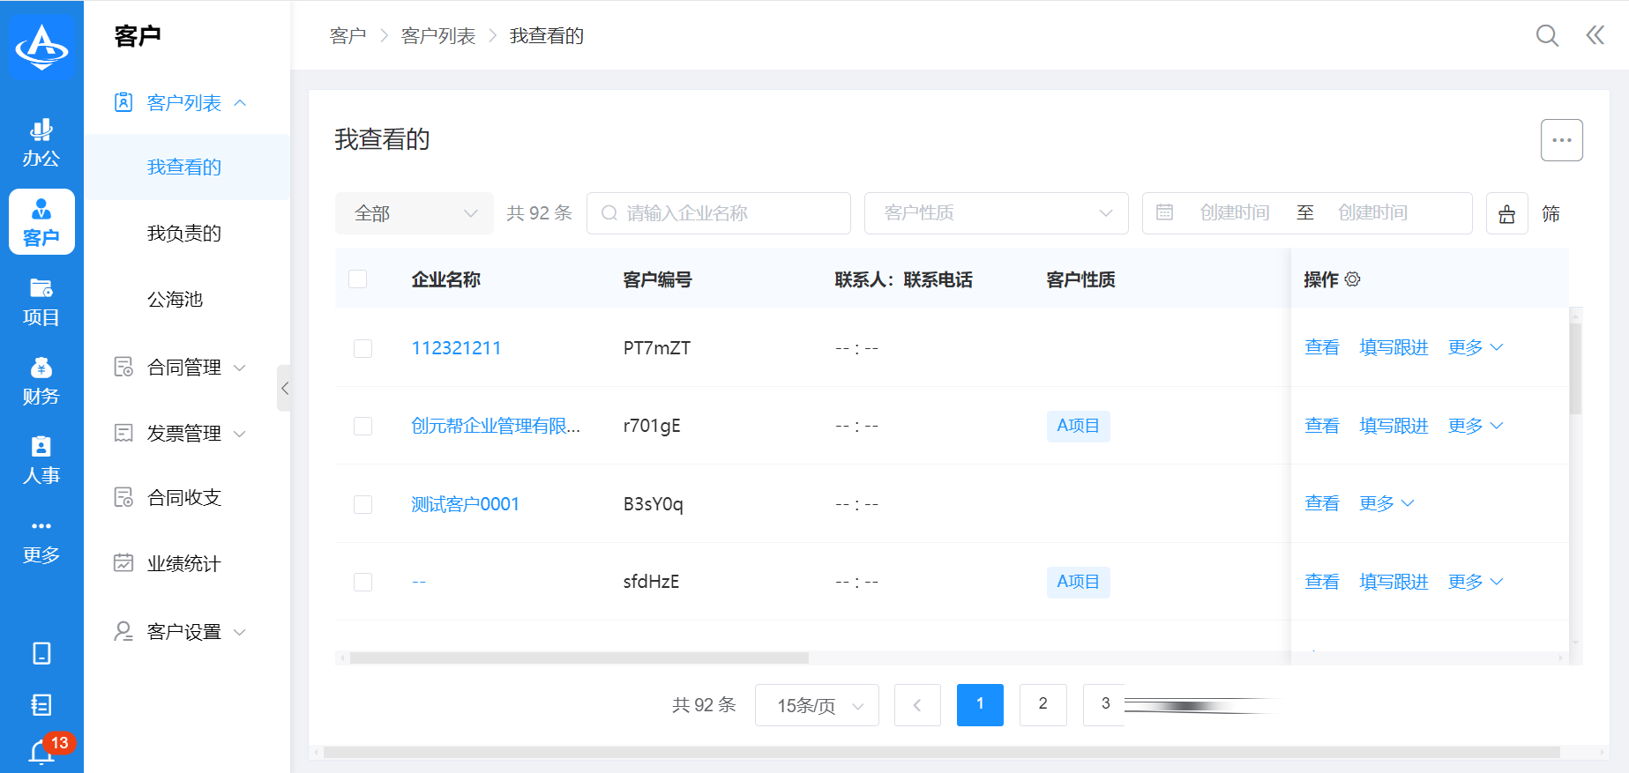Open the 客户性质 filter dropdown
Screen dimensions: 1629x773
996,213
